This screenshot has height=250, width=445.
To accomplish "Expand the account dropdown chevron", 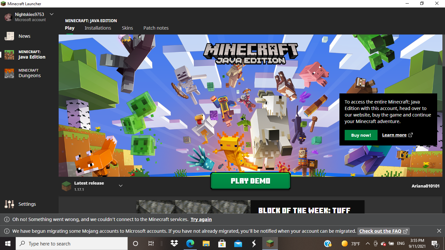I will [x=51, y=14].
